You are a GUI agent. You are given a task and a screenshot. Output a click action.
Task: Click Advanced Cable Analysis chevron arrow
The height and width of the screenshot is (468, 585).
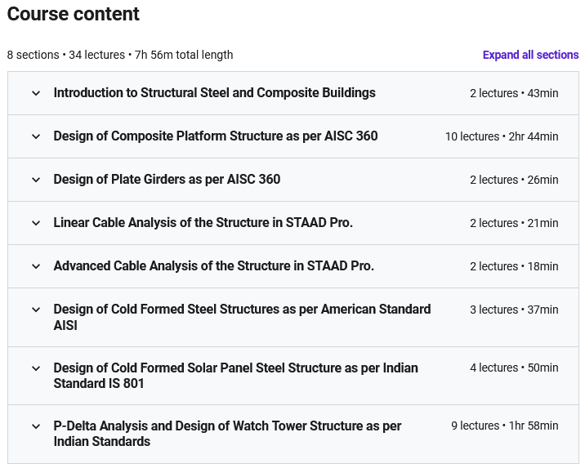tap(36, 266)
